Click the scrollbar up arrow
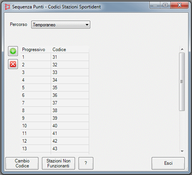Image resolution: width=192 pixels, height=175 pixels. tap(182, 49)
